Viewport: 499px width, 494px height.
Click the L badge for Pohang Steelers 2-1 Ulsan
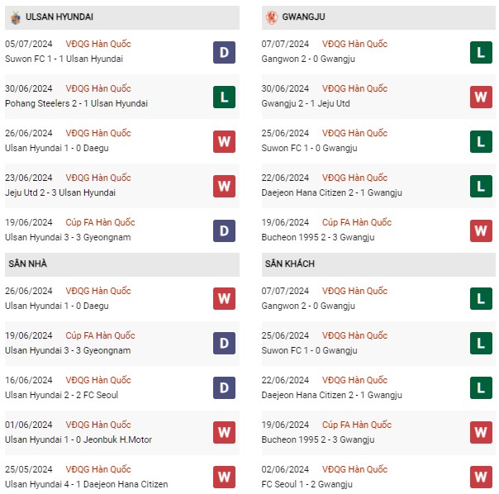click(x=224, y=97)
